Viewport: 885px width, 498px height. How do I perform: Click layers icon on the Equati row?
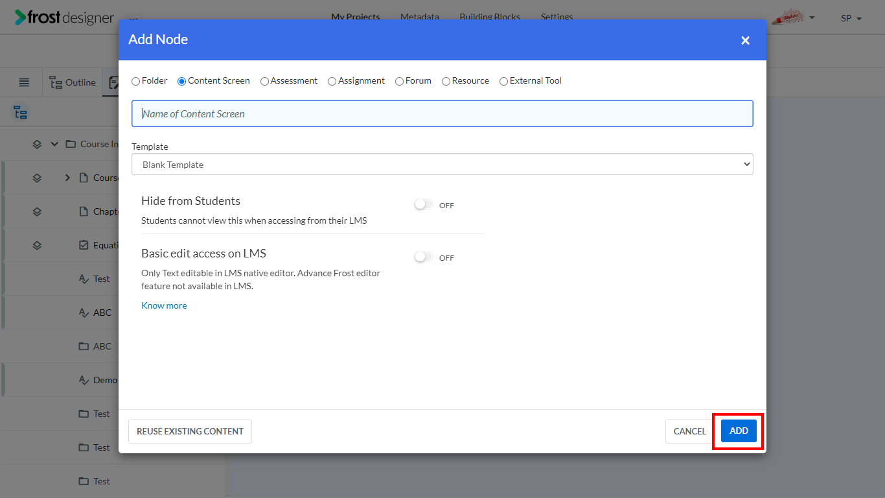click(37, 245)
